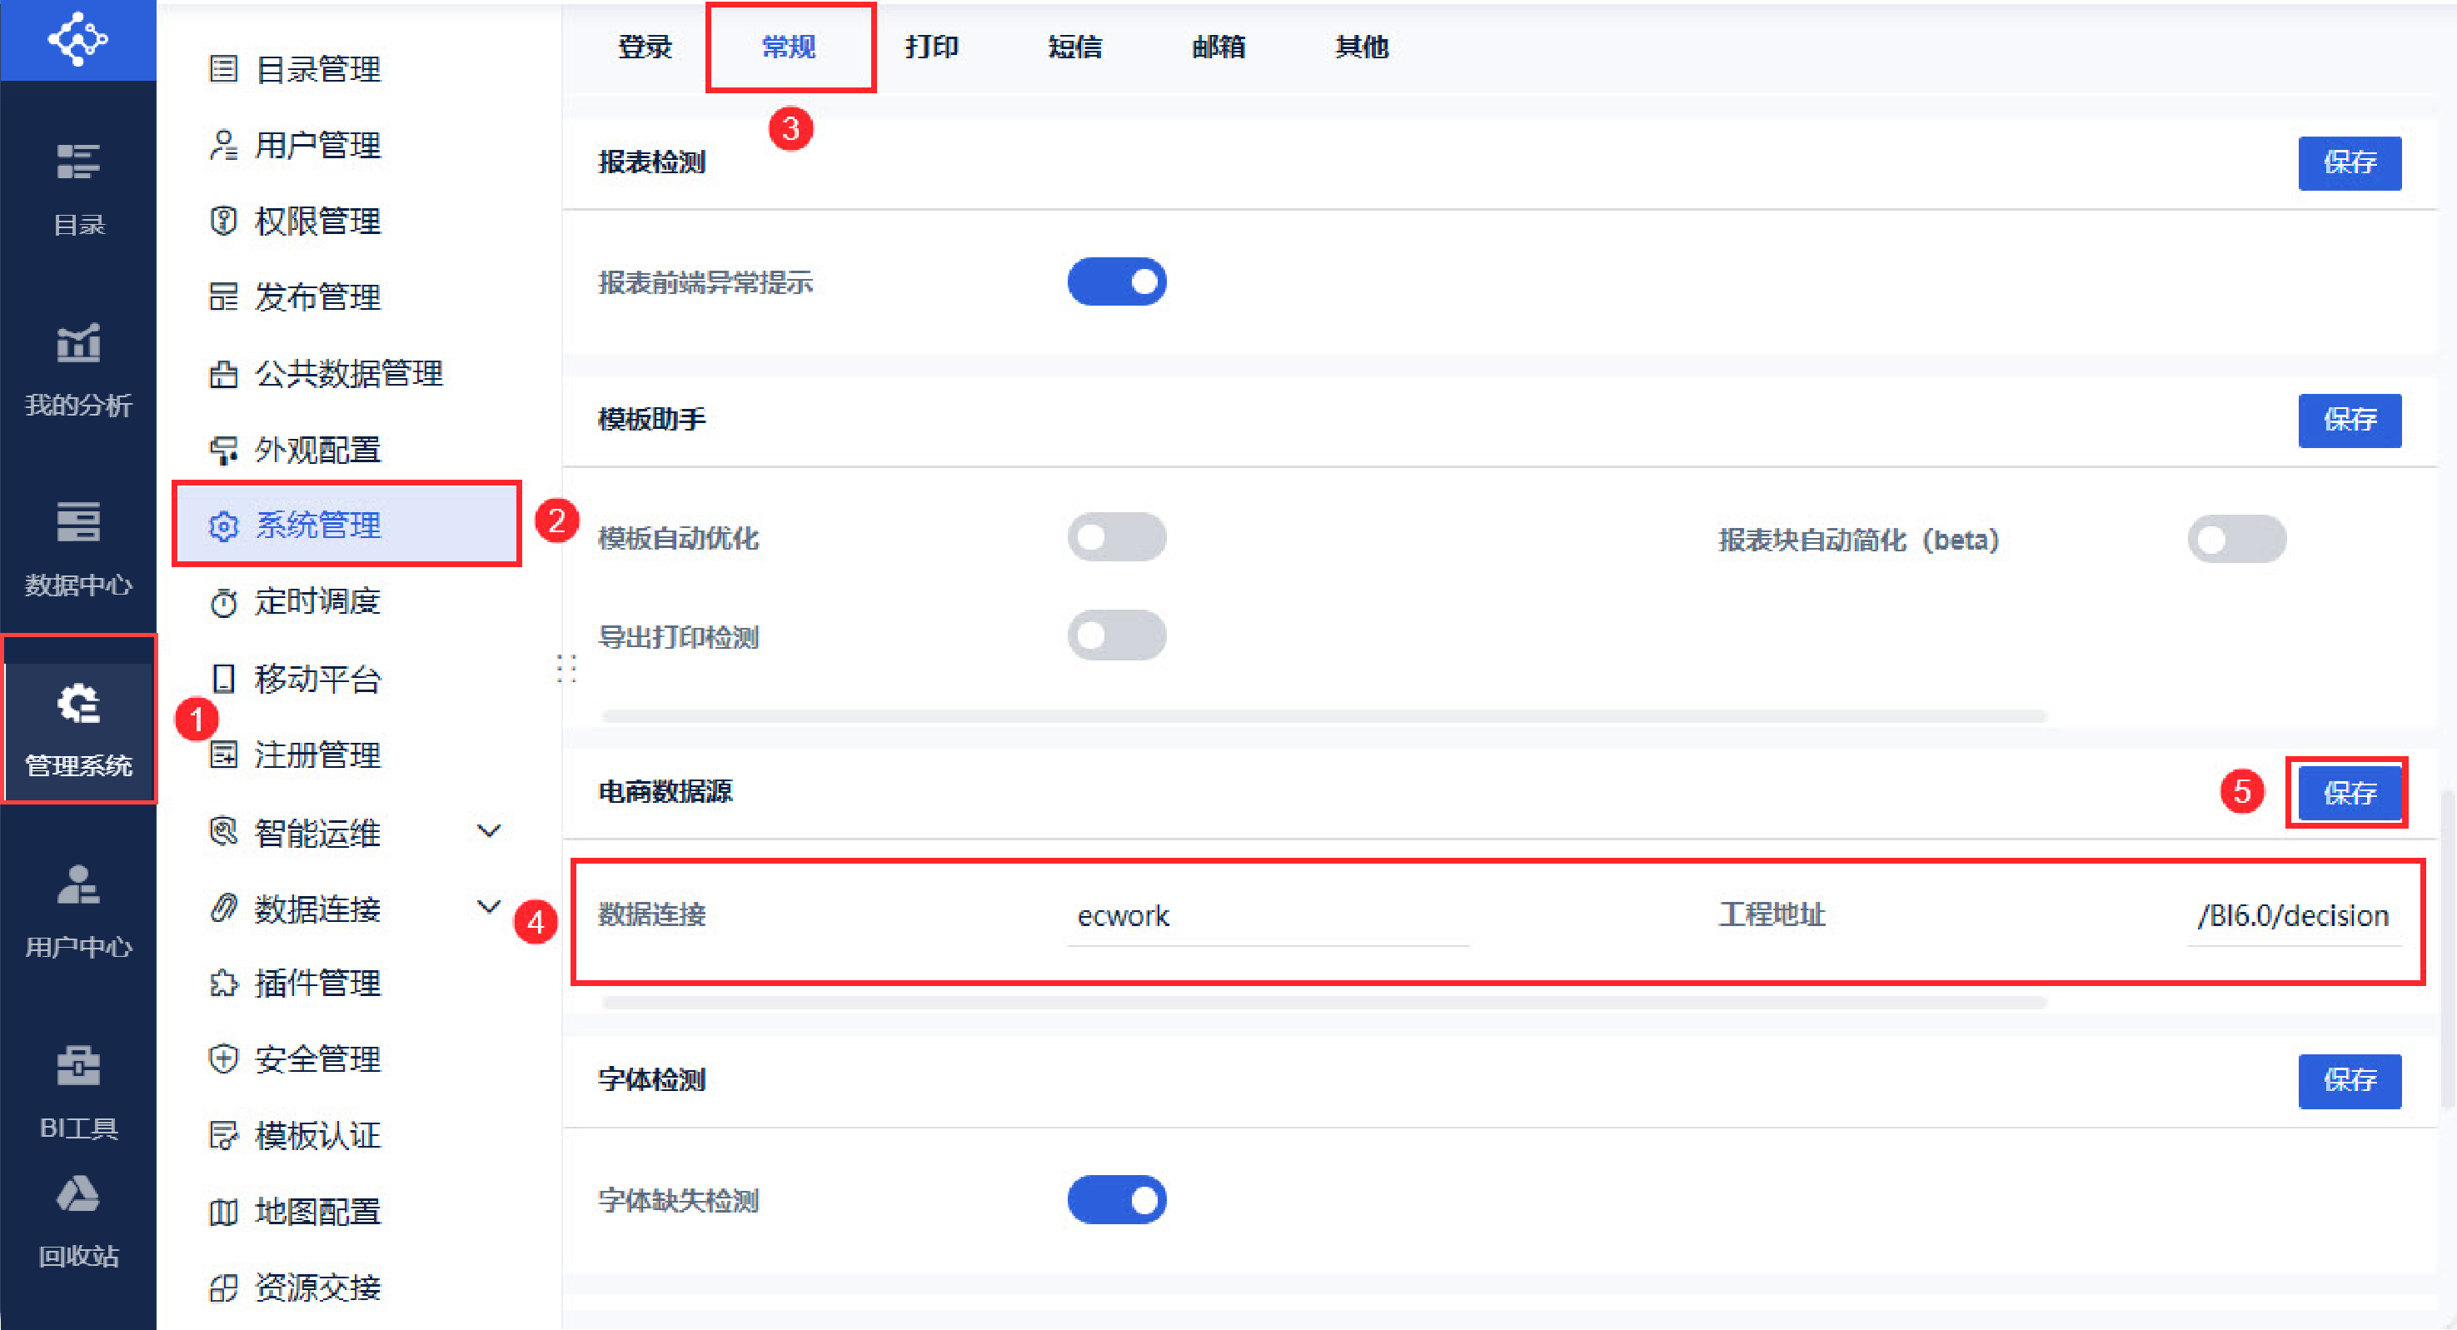The height and width of the screenshot is (1330, 2457).
Task: Open the BI工具 toolbox icon
Action: click(78, 1066)
